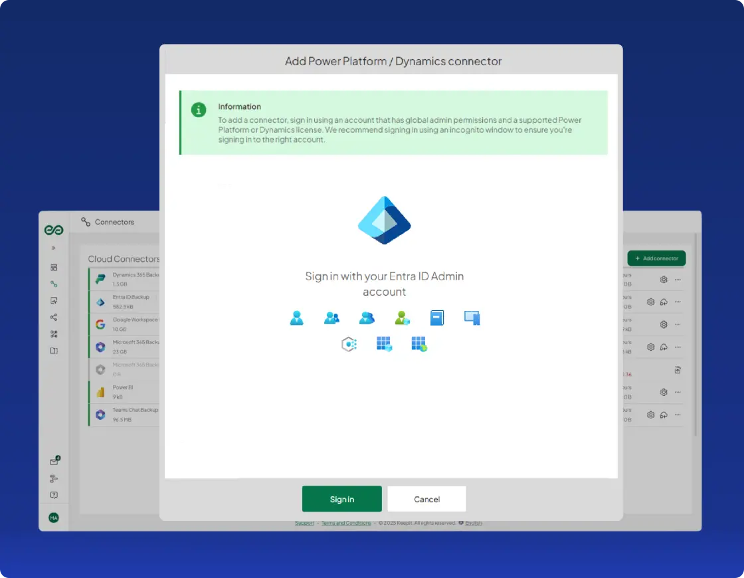Expand the sidebar with the double chevron
Screen dimensions: 744x578
pyautogui.click(x=54, y=248)
